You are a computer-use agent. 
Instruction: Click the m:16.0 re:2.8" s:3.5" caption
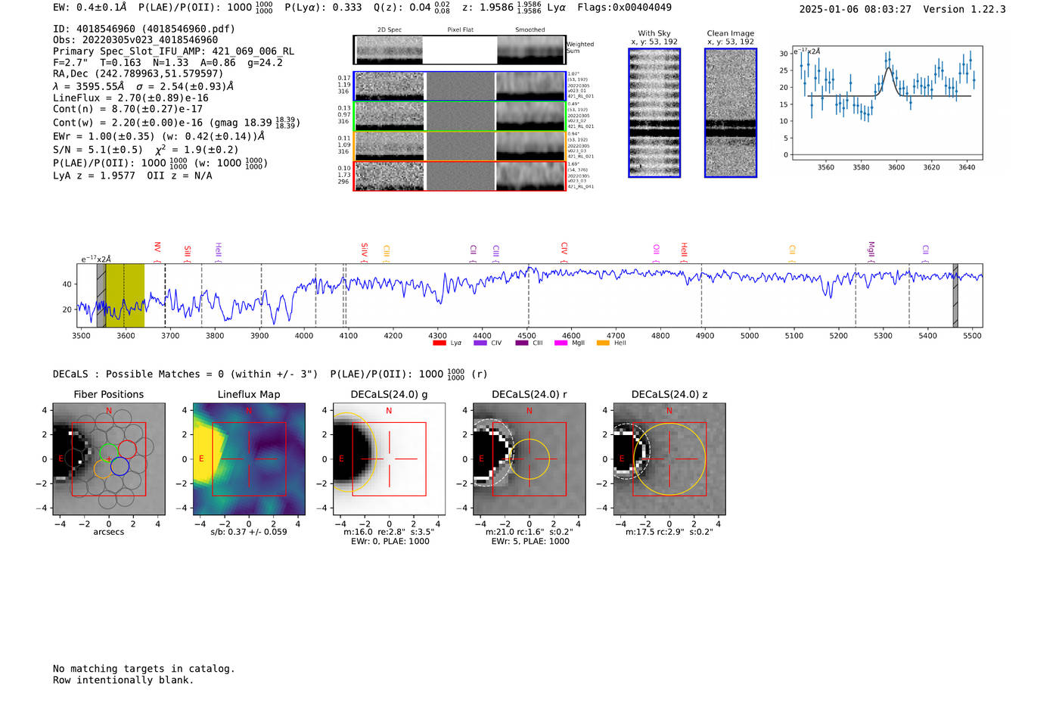(389, 532)
